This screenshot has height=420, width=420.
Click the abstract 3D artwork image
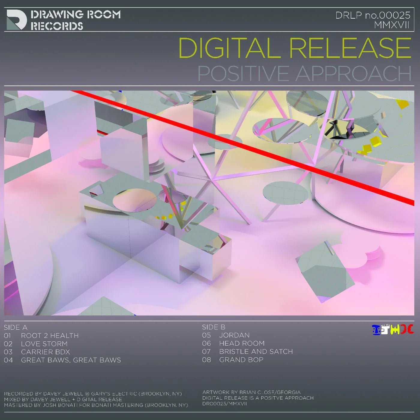[x=209, y=203]
